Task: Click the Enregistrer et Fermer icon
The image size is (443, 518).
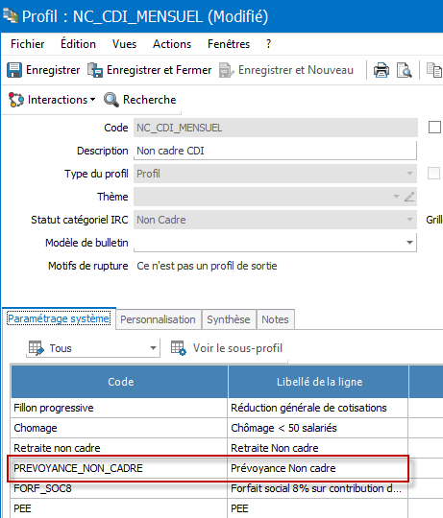Action: pyautogui.click(x=95, y=70)
